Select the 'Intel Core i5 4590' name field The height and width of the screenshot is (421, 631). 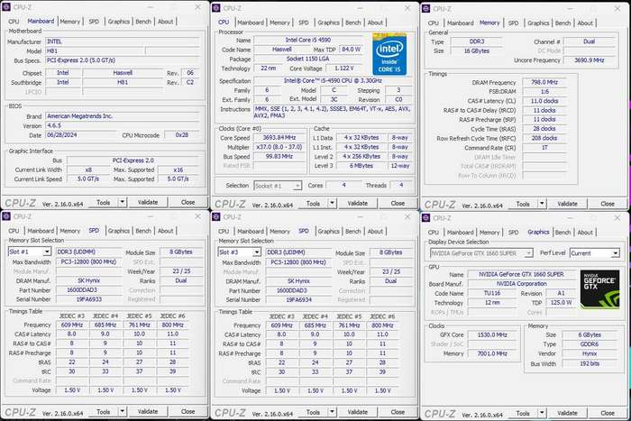click(308, 40)
